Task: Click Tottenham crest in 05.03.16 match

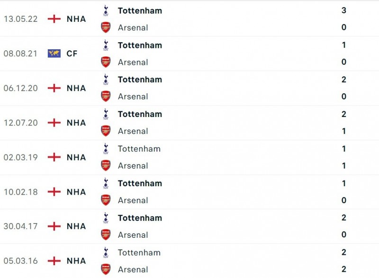Action: tap(106, 252)
